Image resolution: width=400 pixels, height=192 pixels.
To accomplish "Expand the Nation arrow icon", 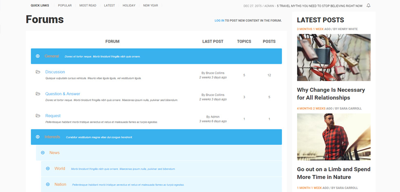I will 48,184.
